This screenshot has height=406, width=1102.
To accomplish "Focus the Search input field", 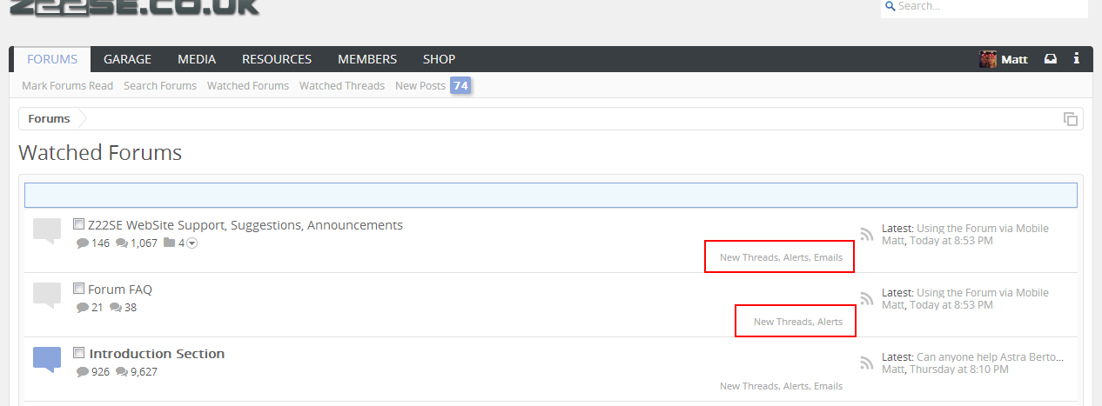I will [984, 7].
